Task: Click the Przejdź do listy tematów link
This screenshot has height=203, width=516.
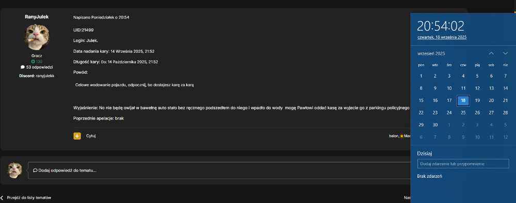Action: pos(29,198)
